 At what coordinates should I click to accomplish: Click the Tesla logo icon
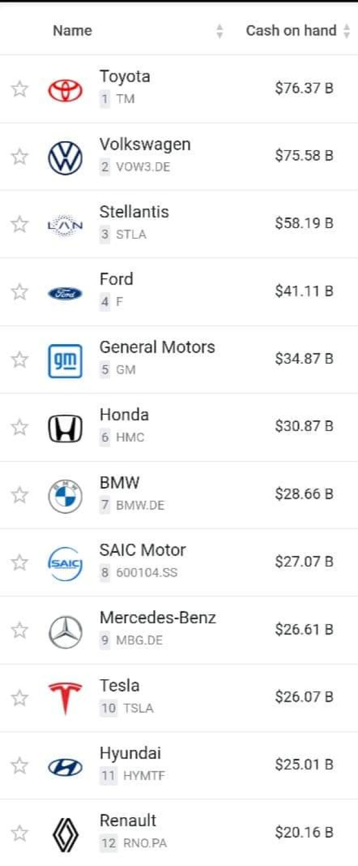65,698
